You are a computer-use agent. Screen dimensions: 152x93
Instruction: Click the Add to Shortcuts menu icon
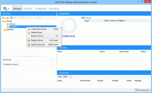29,45
